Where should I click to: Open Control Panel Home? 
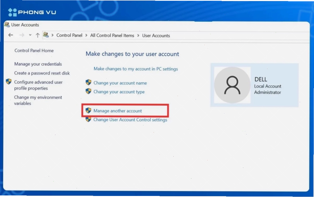(x=34, y=50)
